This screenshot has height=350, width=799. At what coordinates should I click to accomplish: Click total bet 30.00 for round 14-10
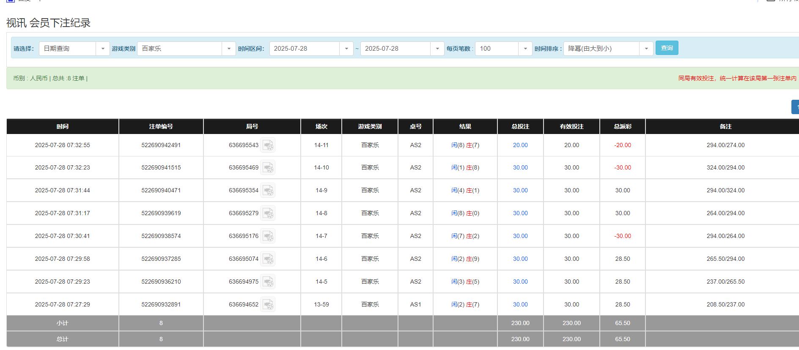click(x=520, y=168)
